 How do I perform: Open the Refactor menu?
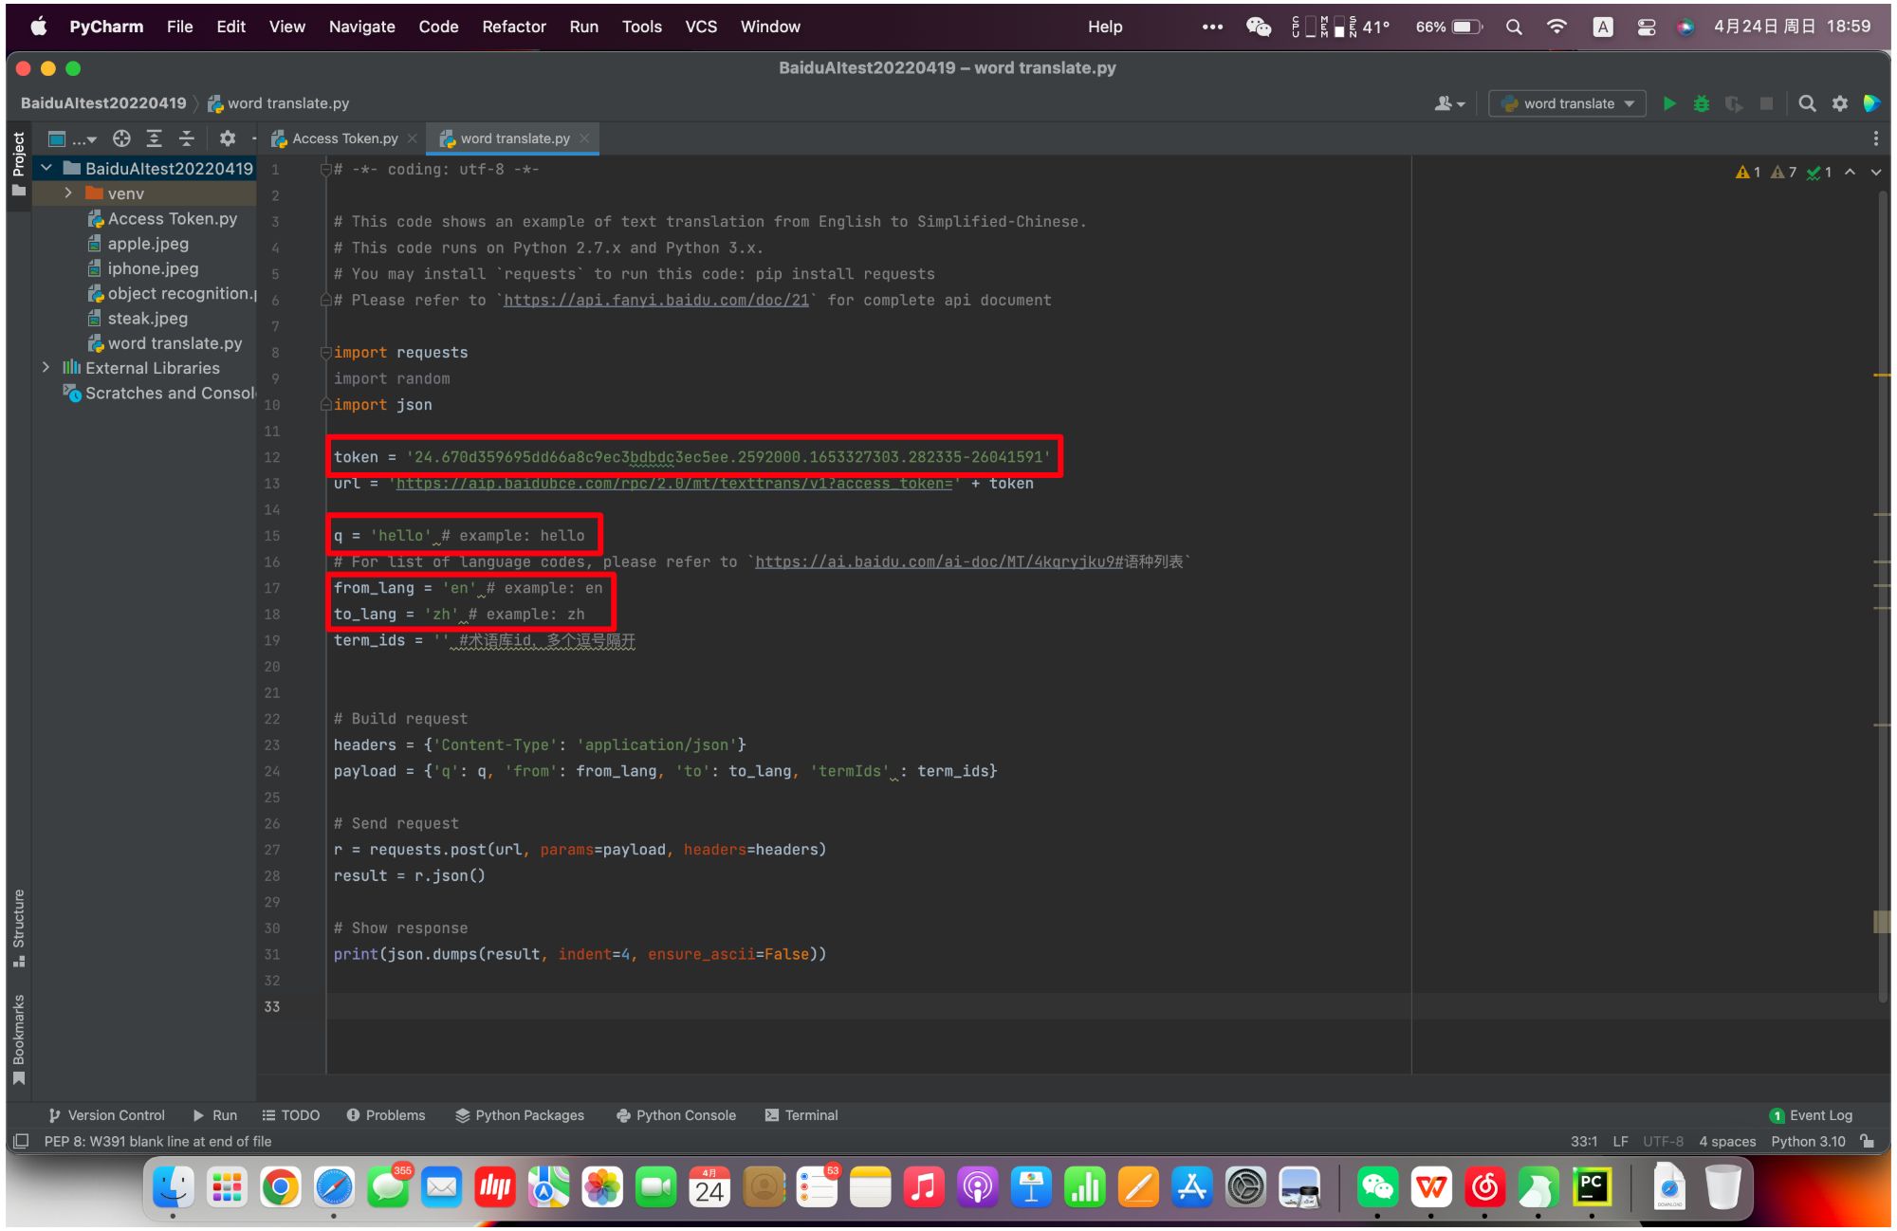click(x=513, y=27)
